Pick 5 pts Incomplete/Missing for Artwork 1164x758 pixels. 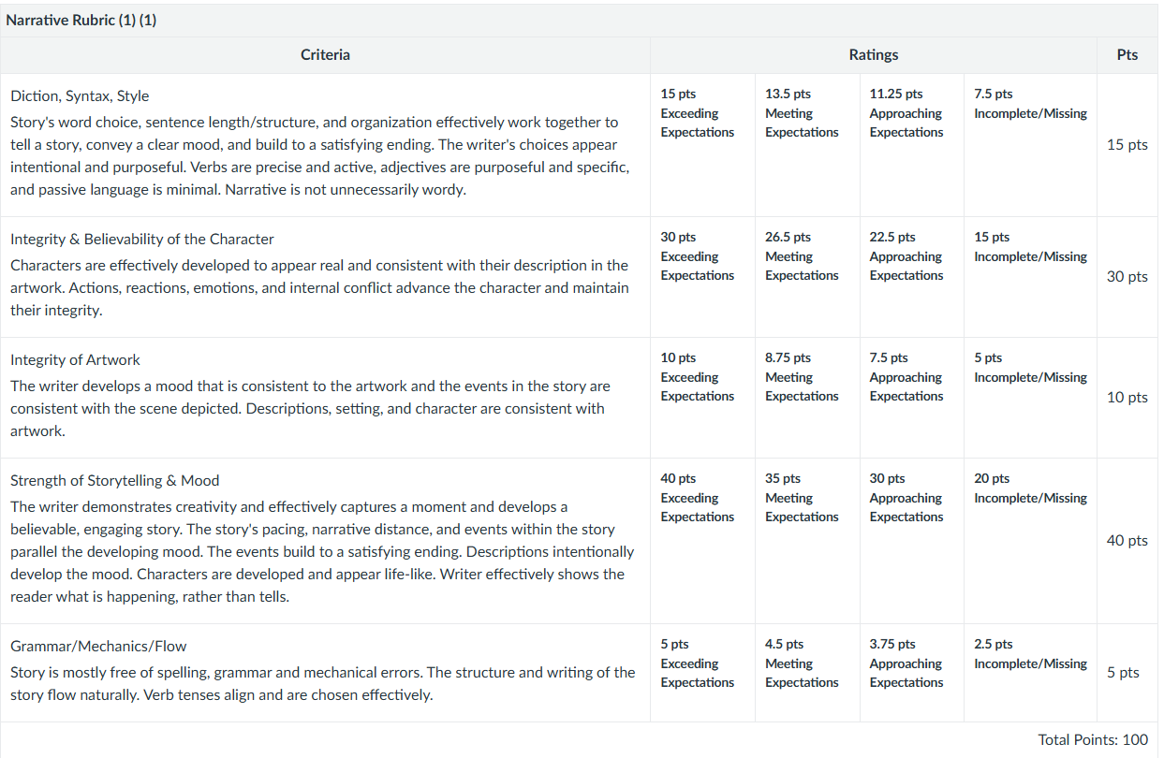click(1030, 368)
